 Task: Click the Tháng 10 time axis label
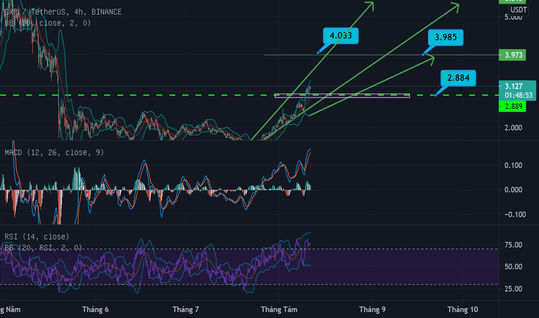463,309
